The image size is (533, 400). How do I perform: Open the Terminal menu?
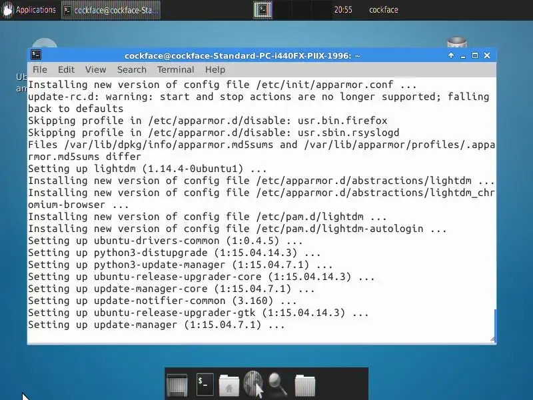pos(175,70)
